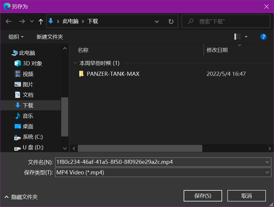Viewport: 274px width, 207px height.
Task: Change the view layout icon
Action: click(238, 37)
